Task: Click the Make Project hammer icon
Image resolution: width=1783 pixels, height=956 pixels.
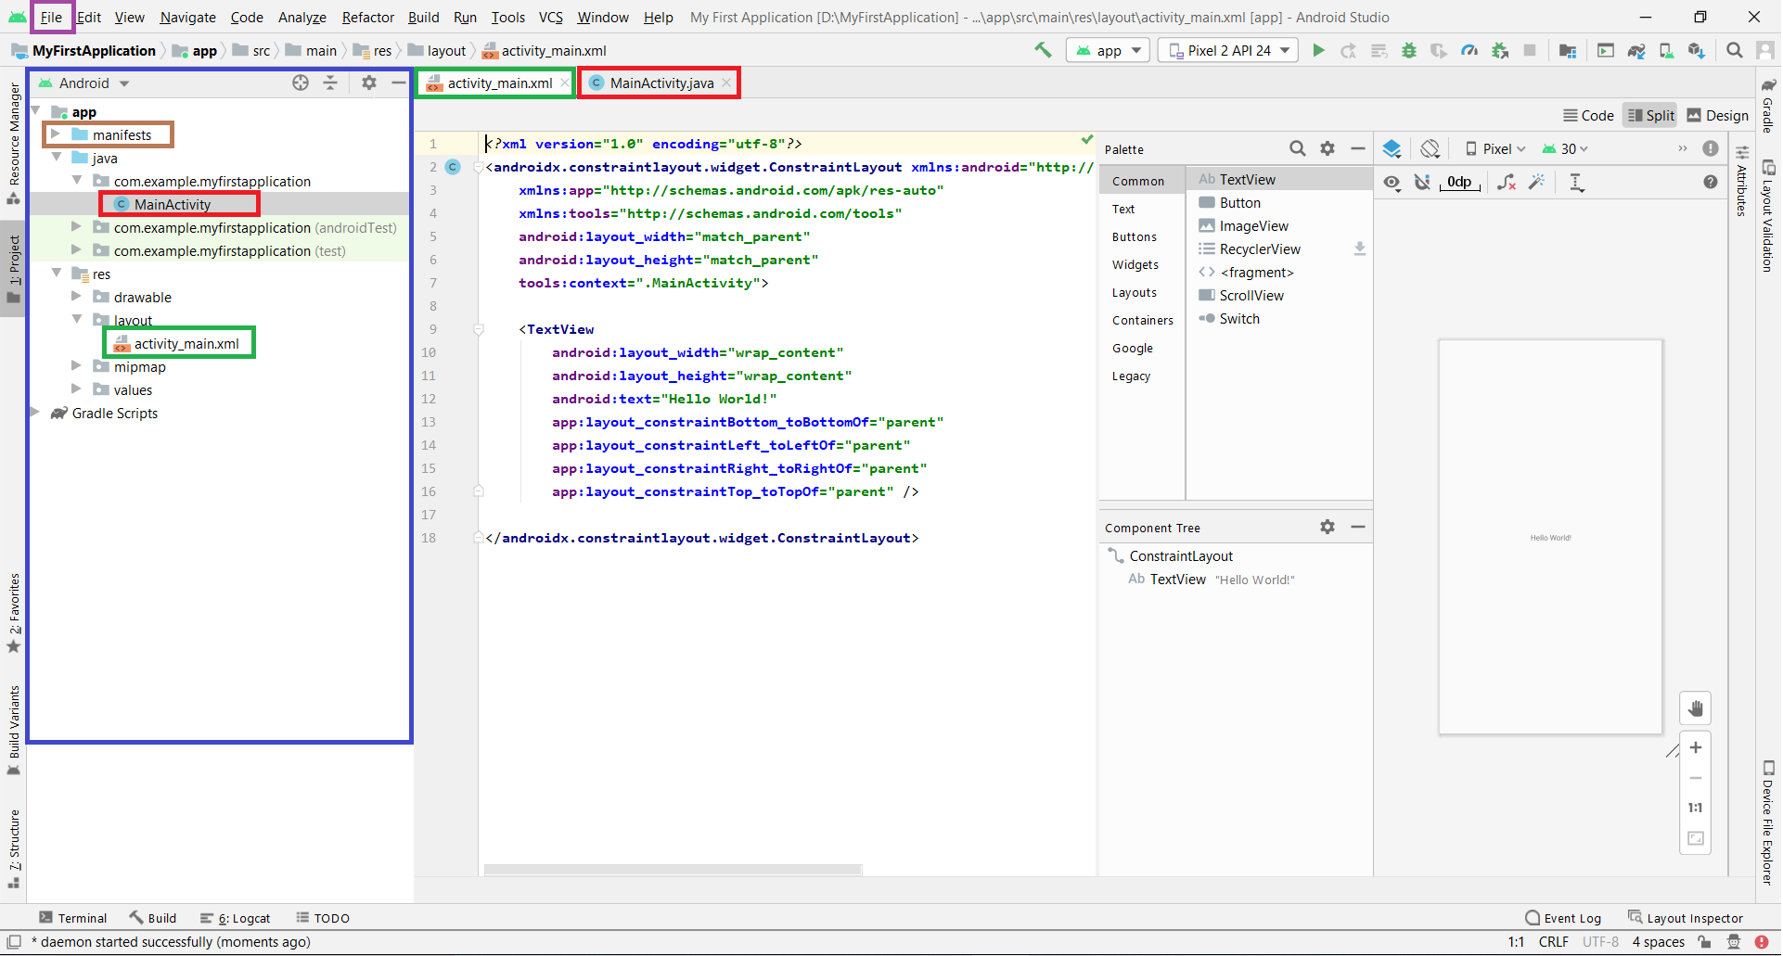Action: [x=1043, y=51]
